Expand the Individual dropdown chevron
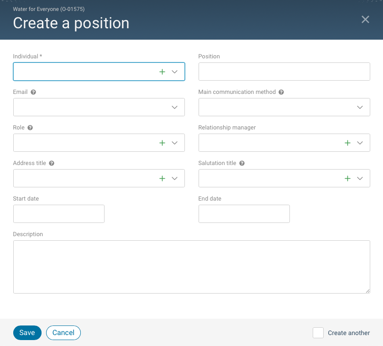The width and height of the screenshot is (383, 346). coord(174,72)
